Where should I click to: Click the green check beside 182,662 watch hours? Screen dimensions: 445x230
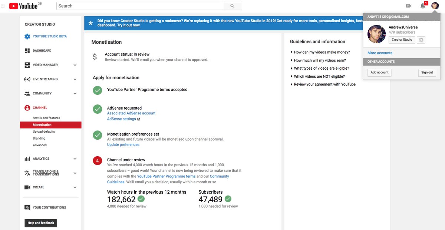(x=141, y=199)
